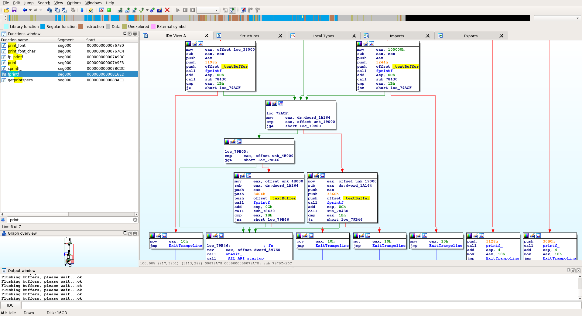Click the IDC command input field
Image resolution: width=582 pixels, height=316 pixels.
pyautogui.click(x=301, y=305)
